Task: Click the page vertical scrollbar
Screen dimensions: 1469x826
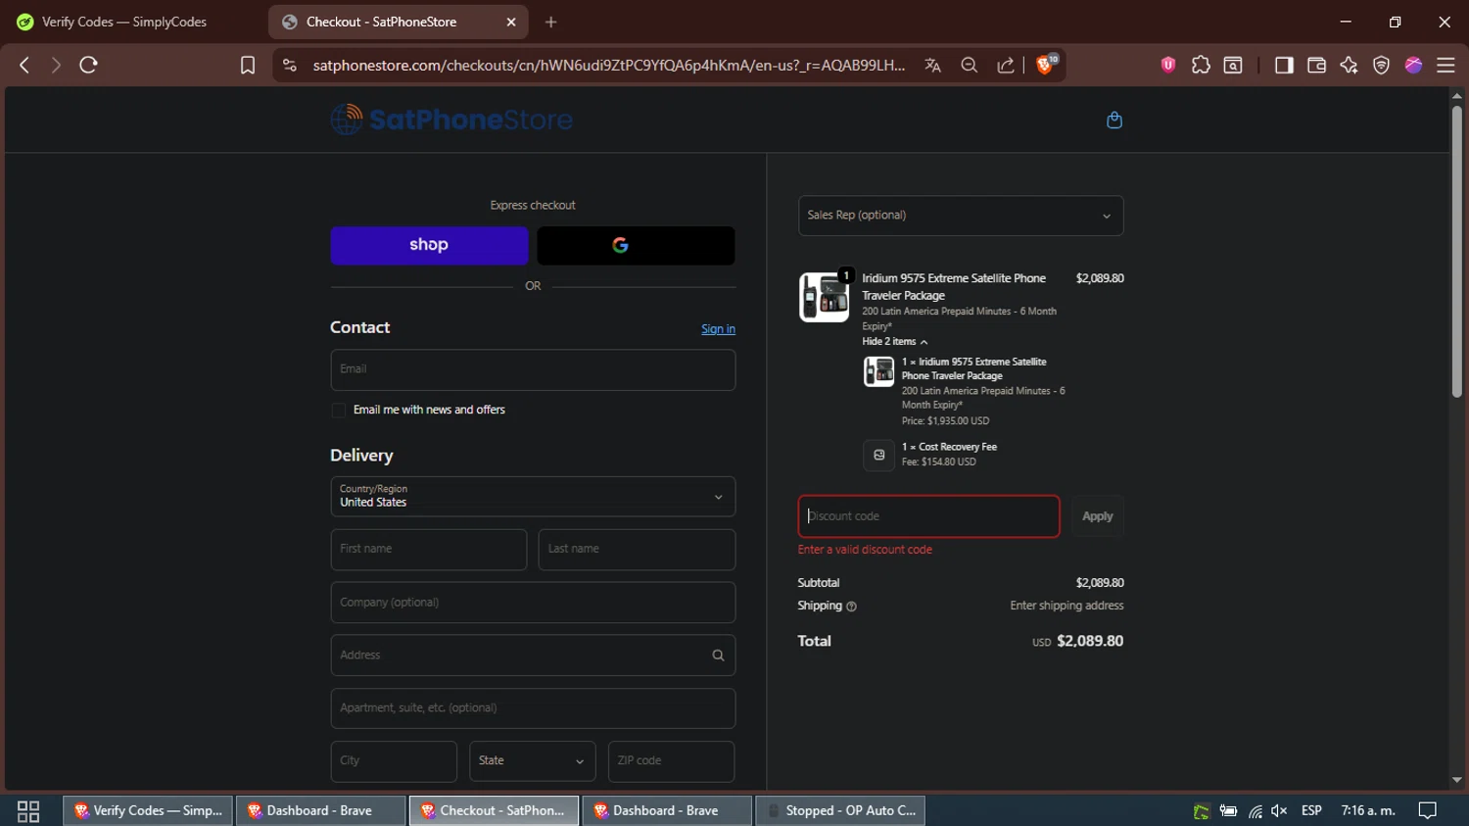Action: pyautogui.click(x=1456, y=253)
